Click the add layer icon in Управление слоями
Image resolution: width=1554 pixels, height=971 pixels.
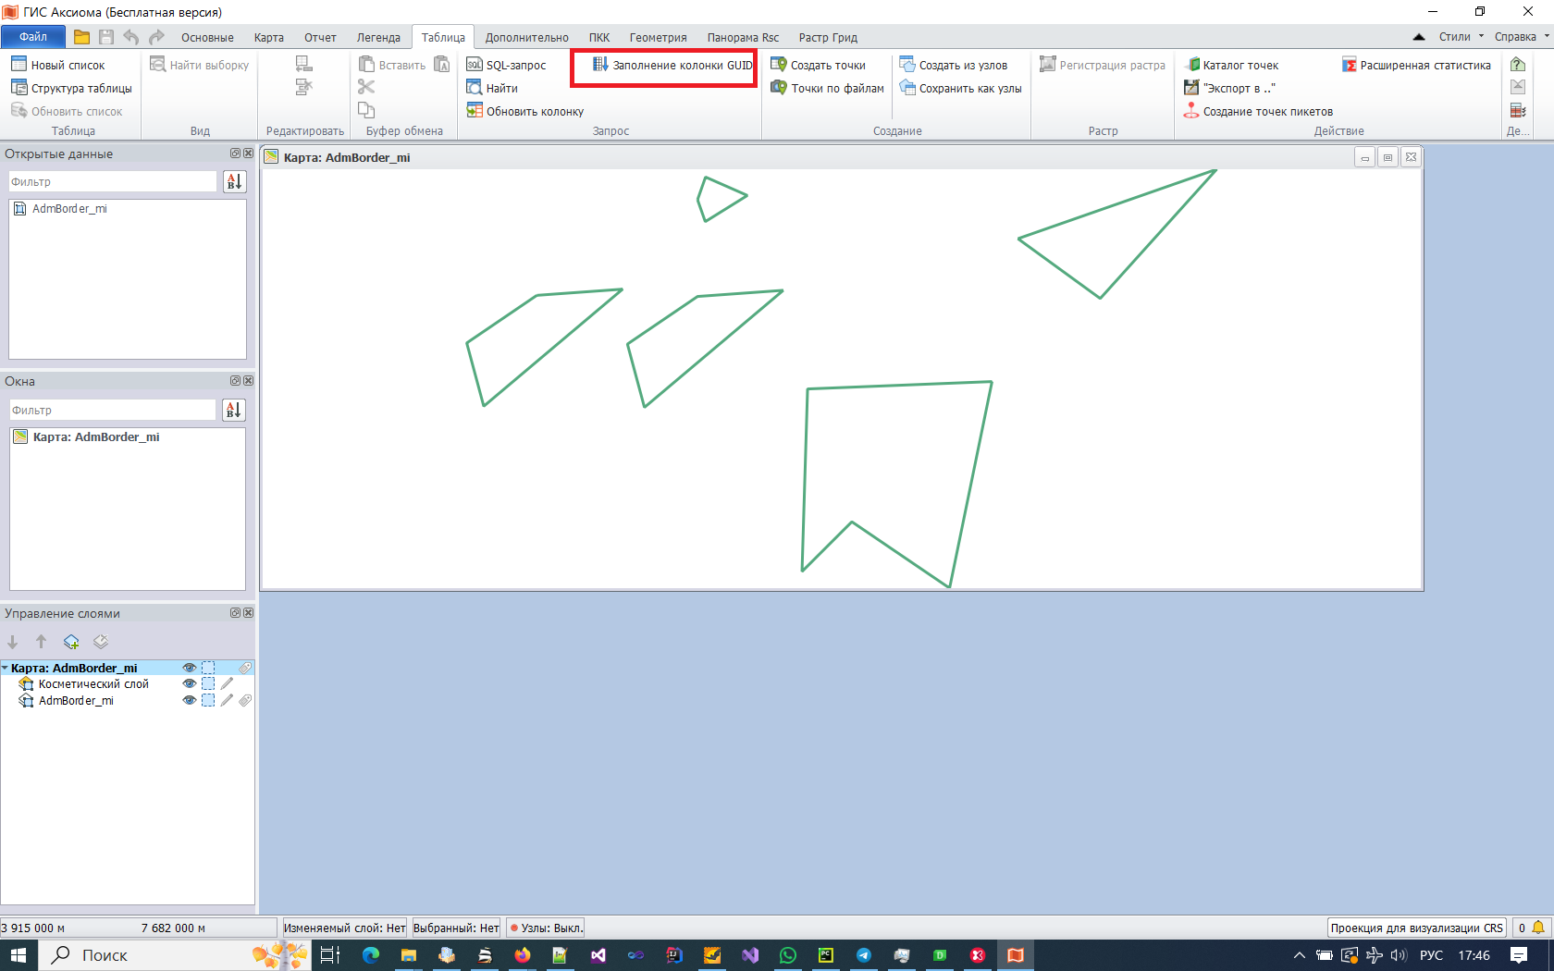pyautogui.click(x=71, y=642)
